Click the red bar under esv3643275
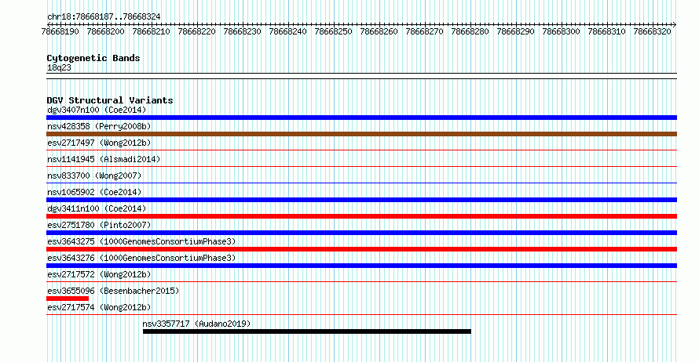This screenshot has height=362, width=699. click(x=361, y=249)
